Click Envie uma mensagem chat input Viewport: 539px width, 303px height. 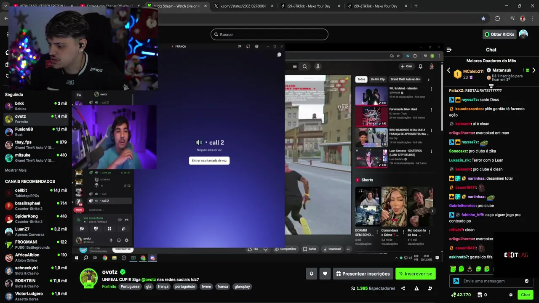491,281
